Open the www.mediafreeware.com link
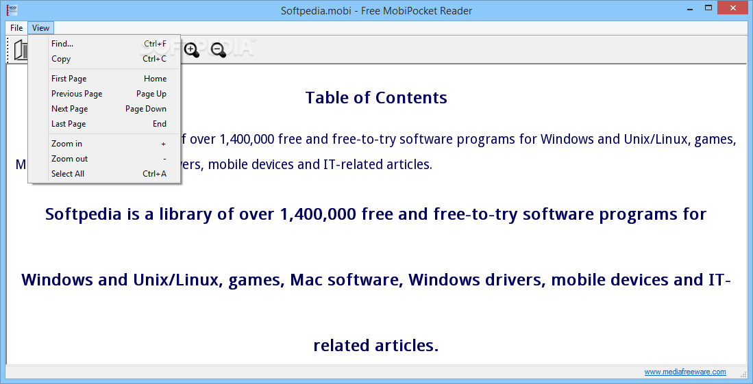The width and height of the screenshot is (753, 384). click(684, 372)
